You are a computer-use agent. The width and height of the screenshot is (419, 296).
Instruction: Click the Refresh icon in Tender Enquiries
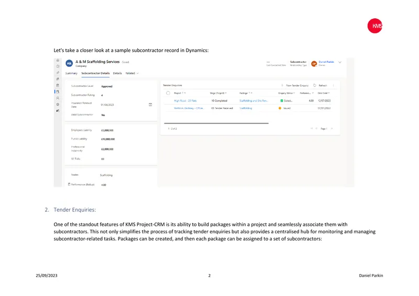315,85
